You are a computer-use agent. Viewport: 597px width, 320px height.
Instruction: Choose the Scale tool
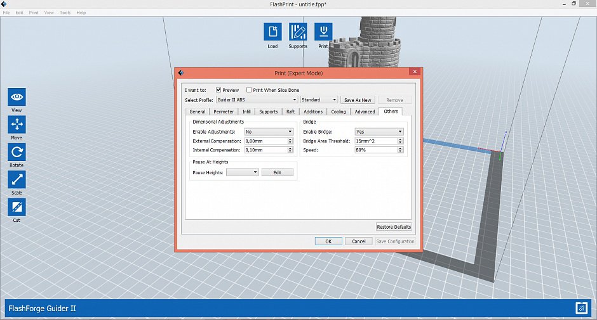tap(17, 179)
